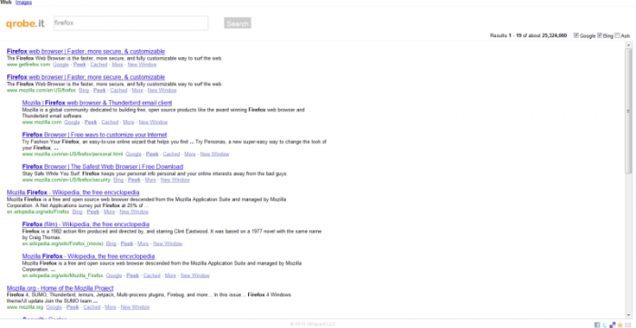Image resolution: width=636 pixels, height=328 pixels.
Task: Click the www.getfirefox.com green URL text
Action: (x=28, y=65)
